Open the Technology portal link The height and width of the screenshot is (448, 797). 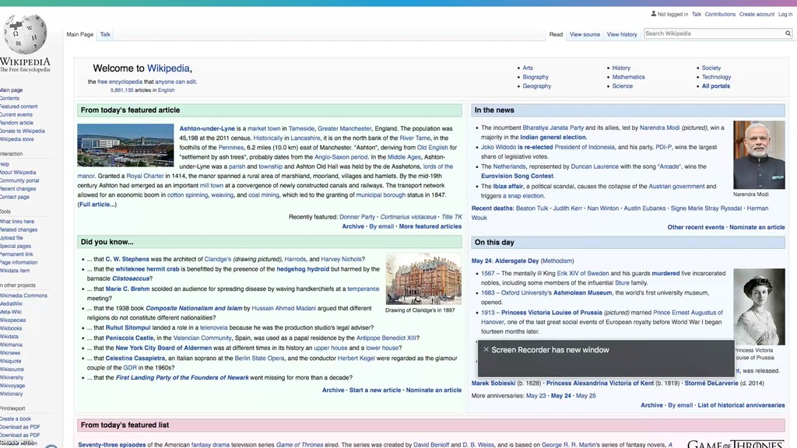pos(716,77)
